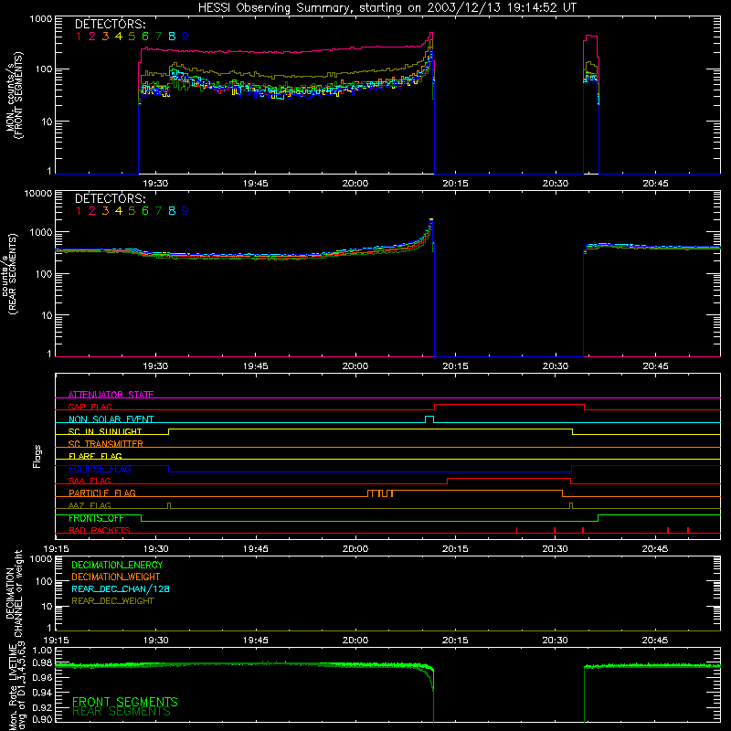Screen dimensions: 731x731
Task: Select detector 3 label in front segments legend
Action: [105, 36]
